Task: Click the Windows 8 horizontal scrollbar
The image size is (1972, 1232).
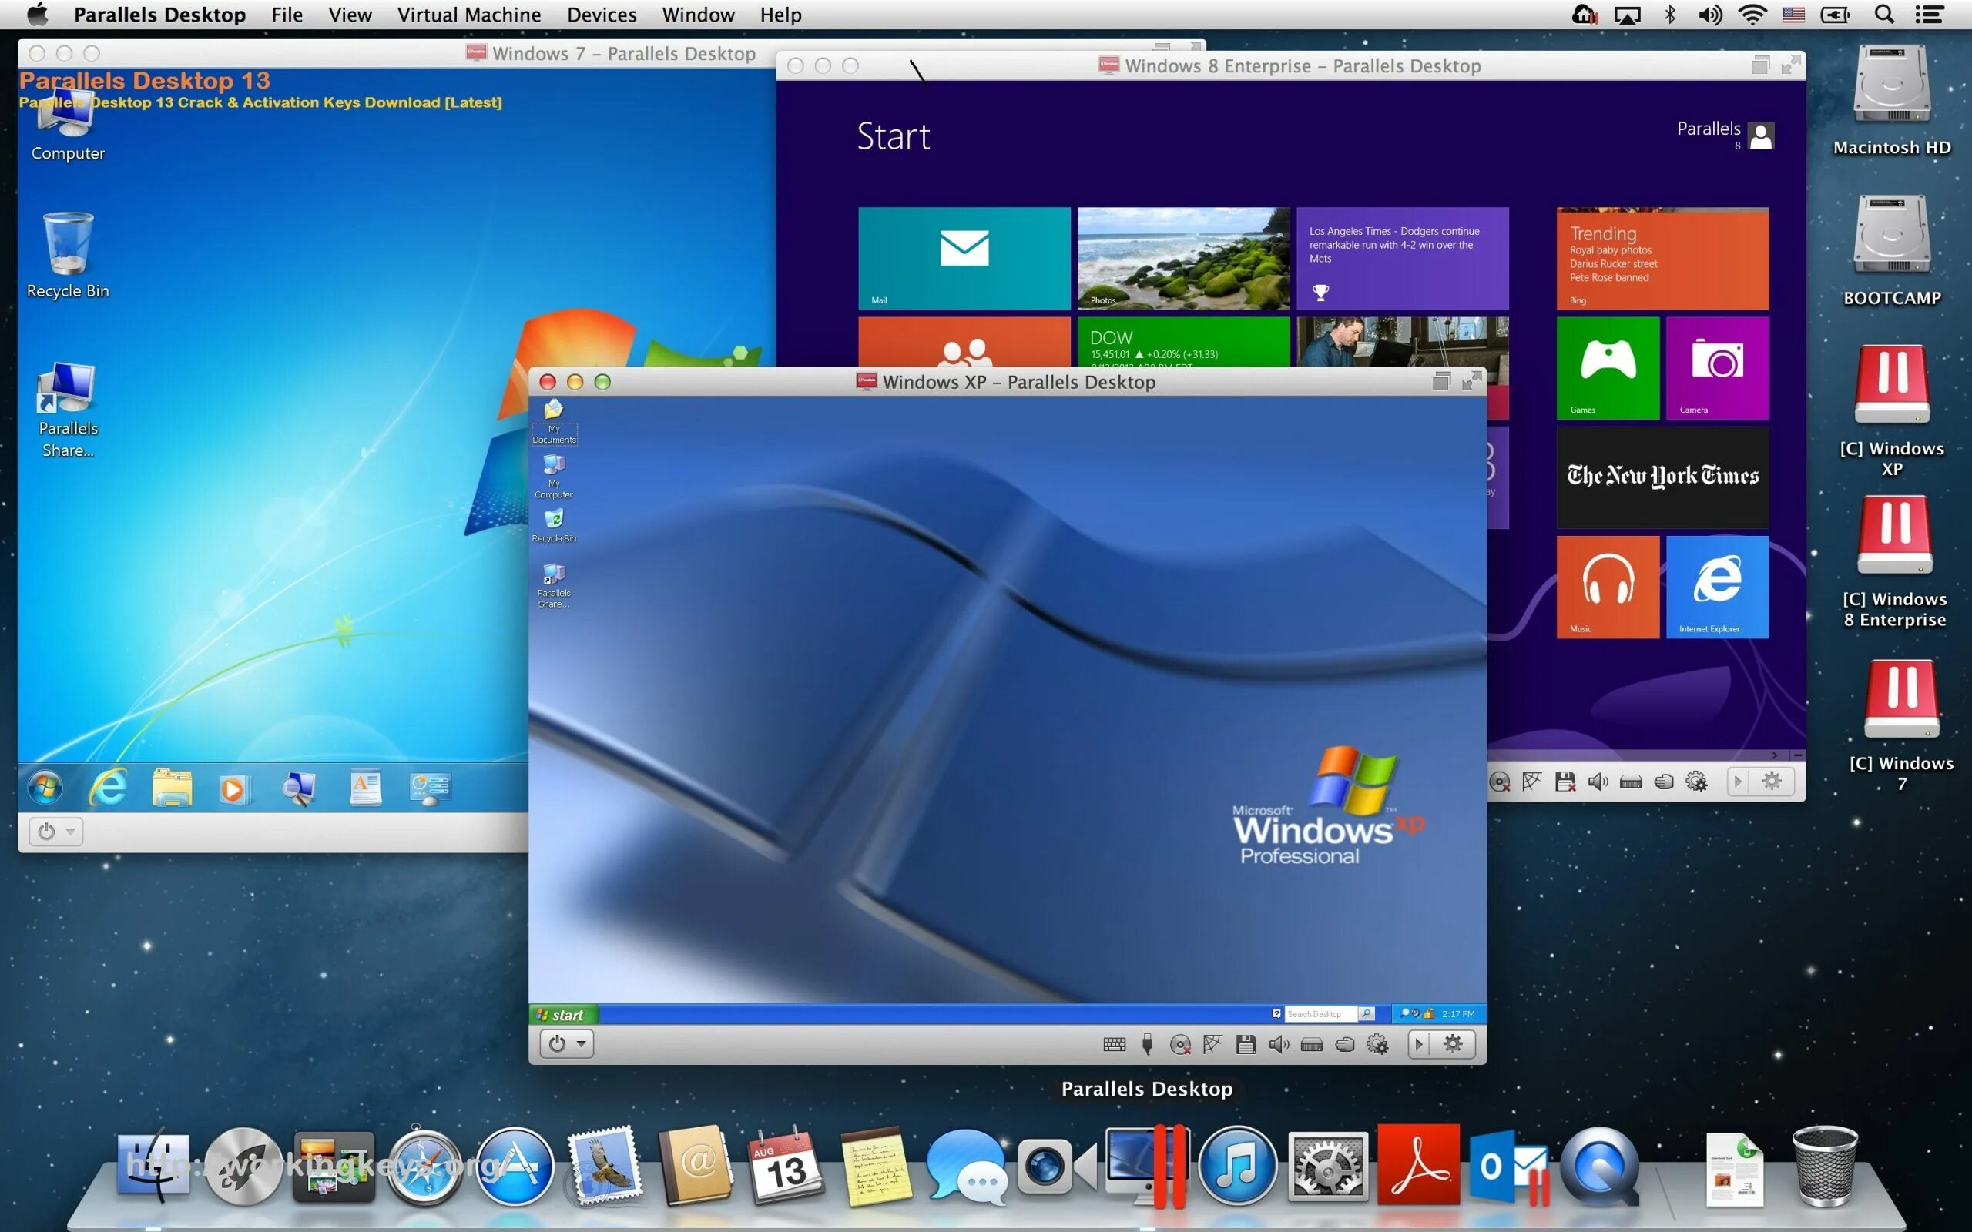Action: pos(1630,755)
